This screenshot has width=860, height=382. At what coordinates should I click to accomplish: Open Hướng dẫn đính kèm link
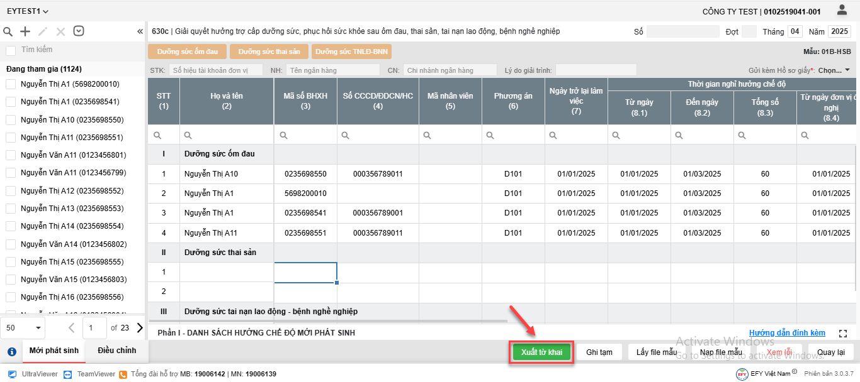[787, 333]
